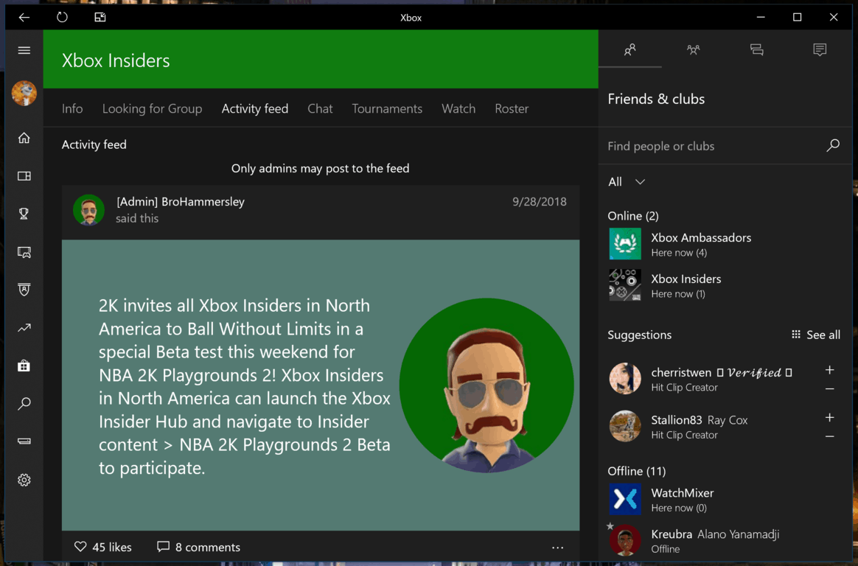Switch to the Tournaments tab
858x566 pixels.
click(387, 108)
